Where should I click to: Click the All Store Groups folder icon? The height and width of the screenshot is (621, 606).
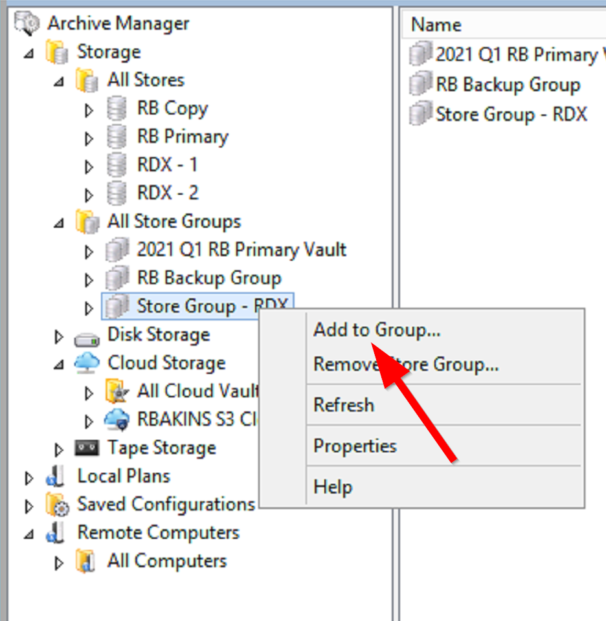click(x=87, y=221)
